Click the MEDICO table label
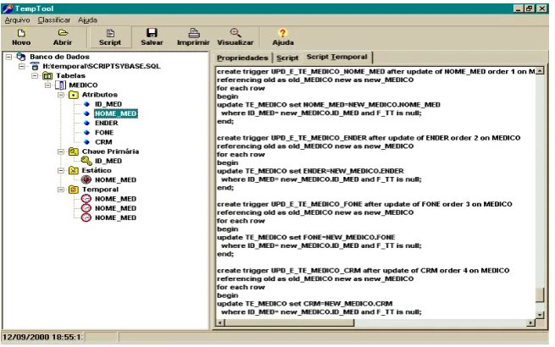 (x=83, y=85)
